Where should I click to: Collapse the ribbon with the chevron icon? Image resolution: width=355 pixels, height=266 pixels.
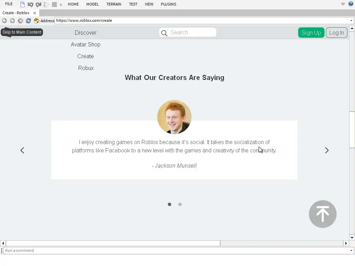coord(343,4)
